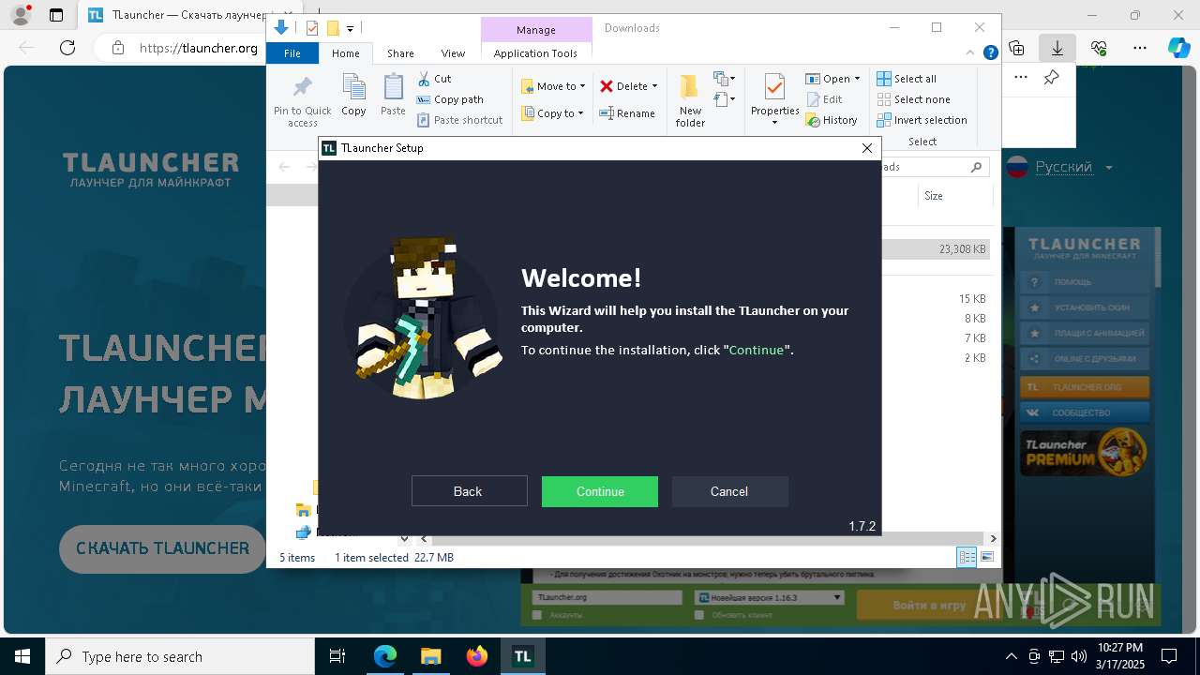
Task: Open the File tab in Explorer
Action: 292,53
